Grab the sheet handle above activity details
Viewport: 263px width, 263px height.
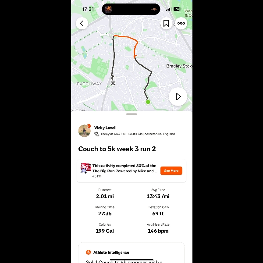click(x=131, y=114)
